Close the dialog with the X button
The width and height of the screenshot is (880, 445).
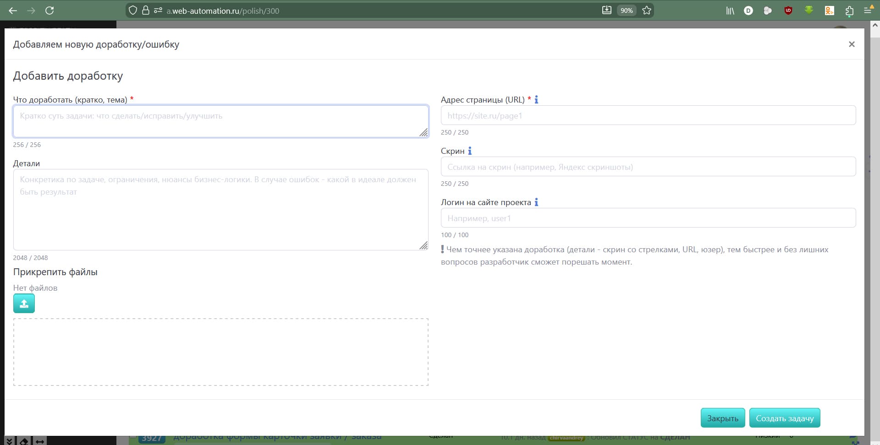point(852,44)
